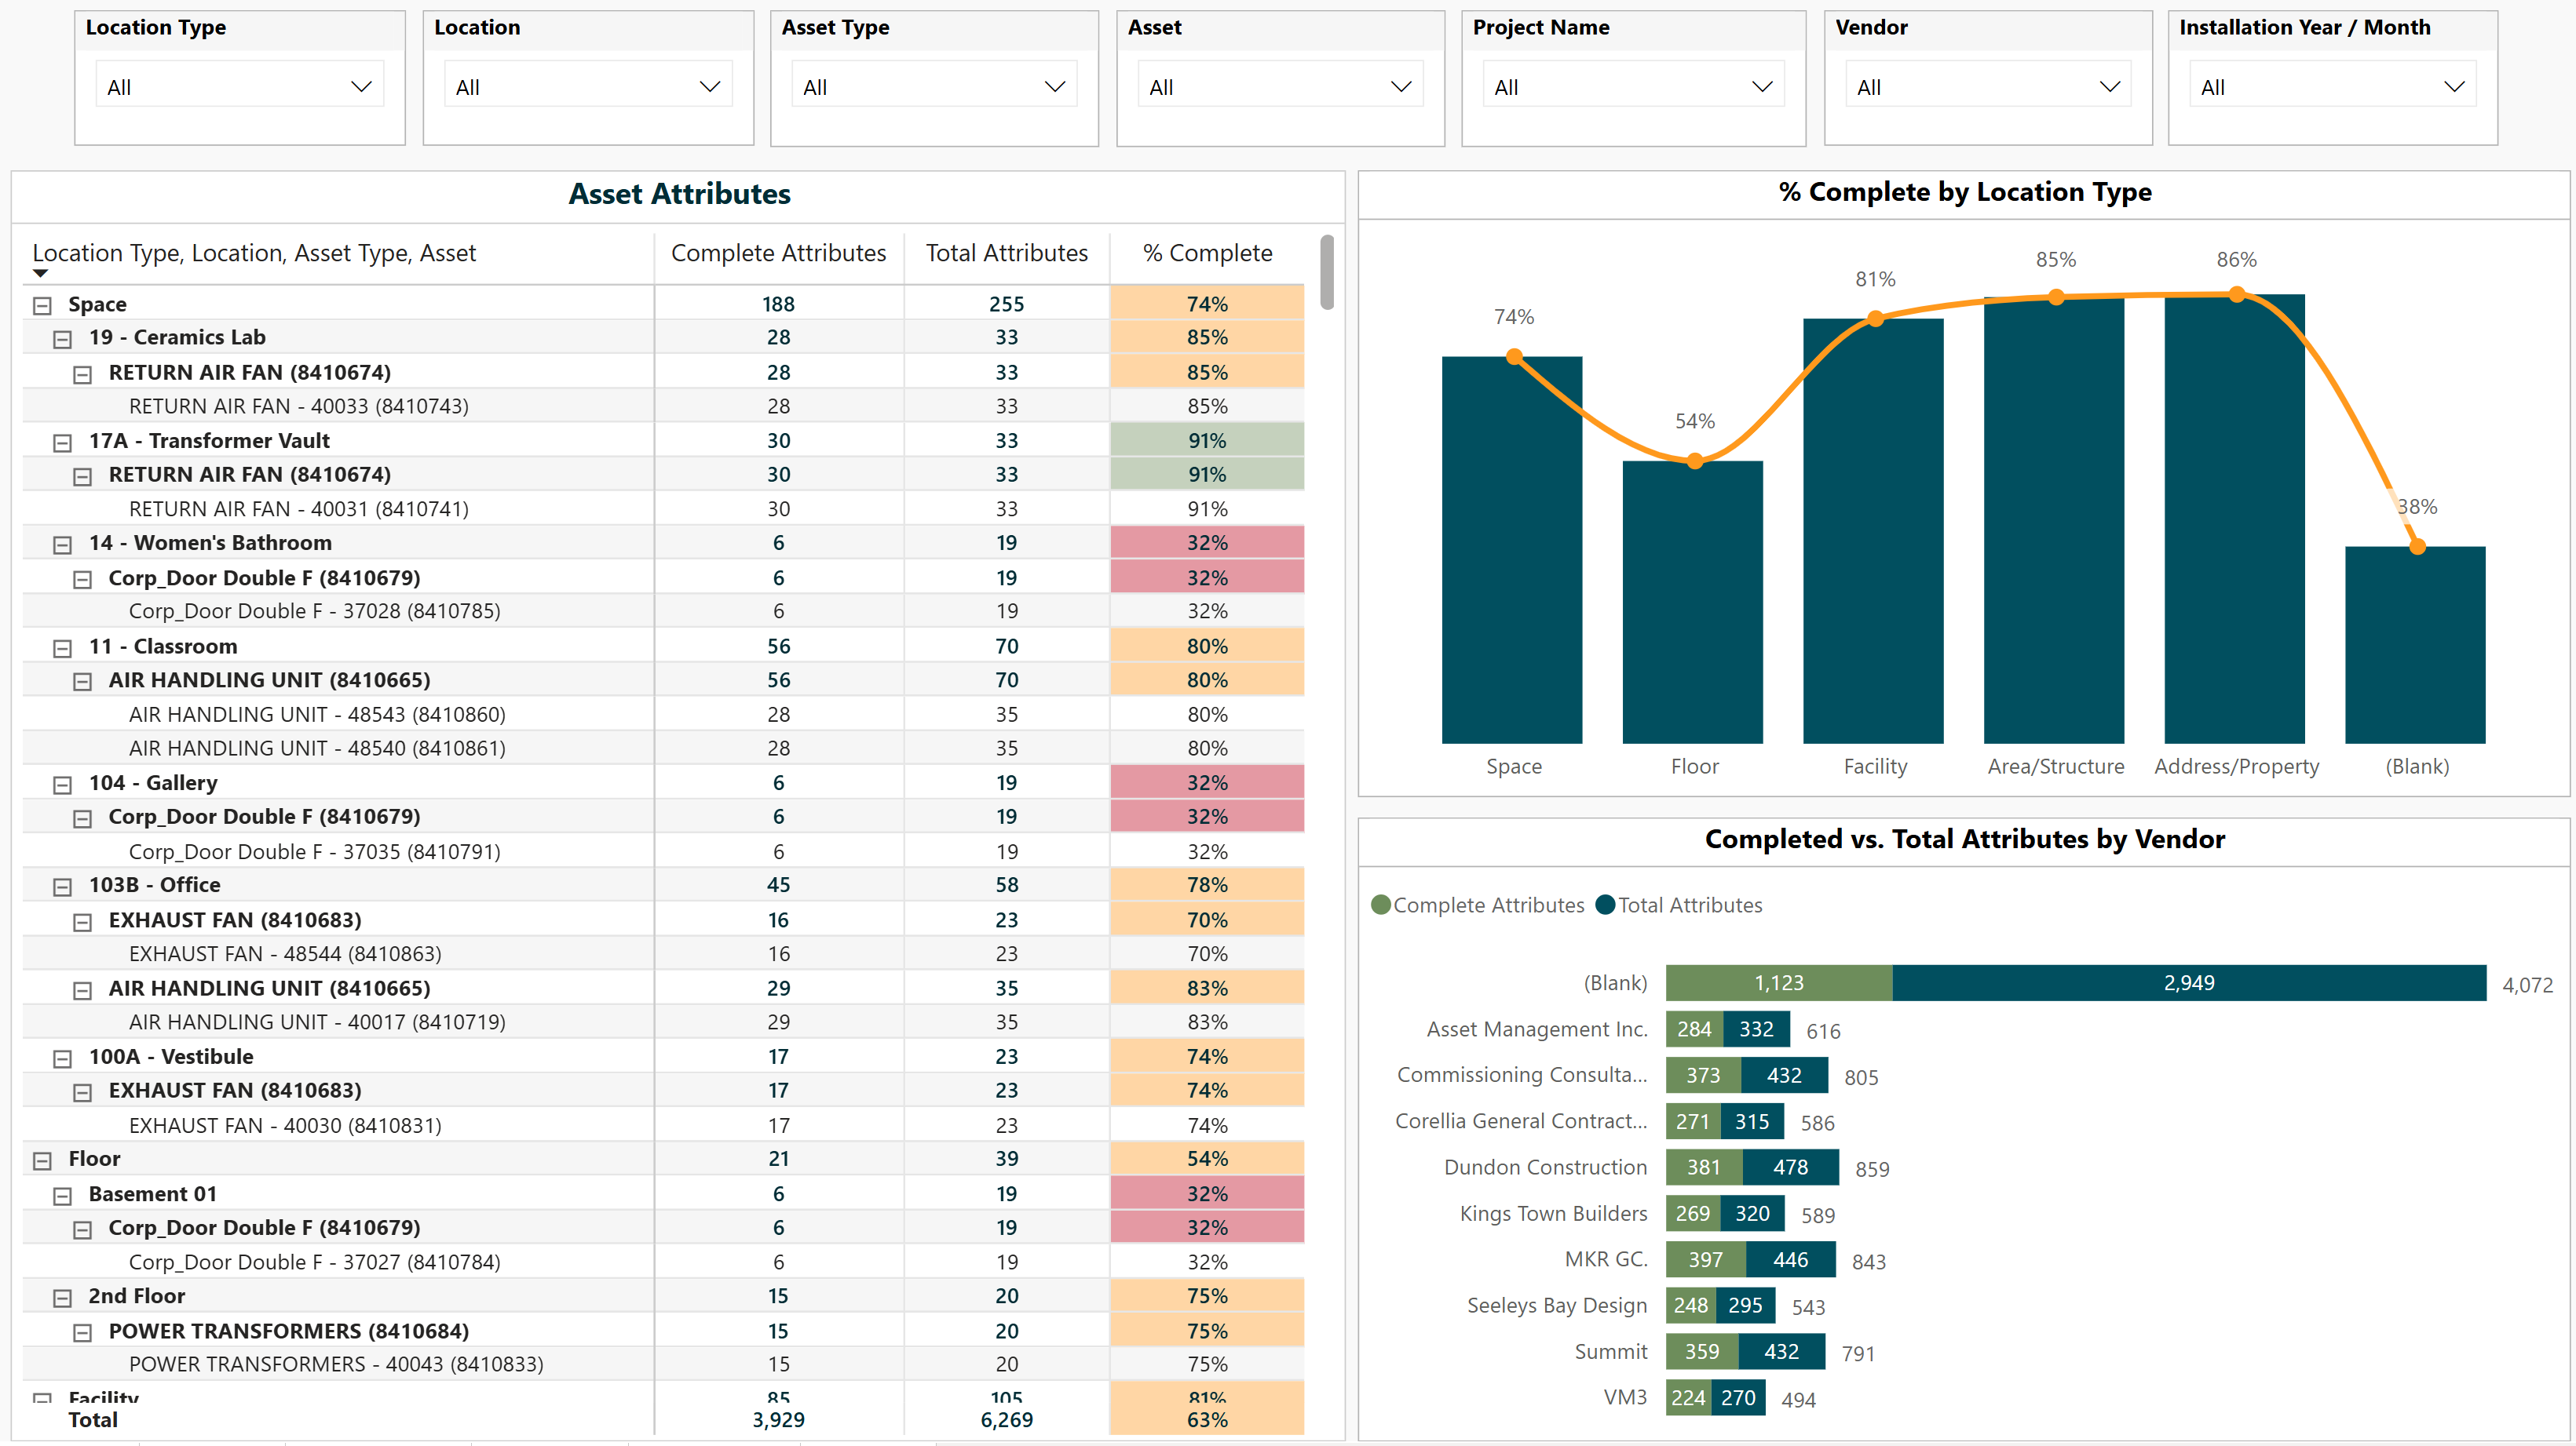The width and height of the screenshot is (2576, 1446).
Task: Collapse the 11 - Classroom row
Action: [62, 647]
